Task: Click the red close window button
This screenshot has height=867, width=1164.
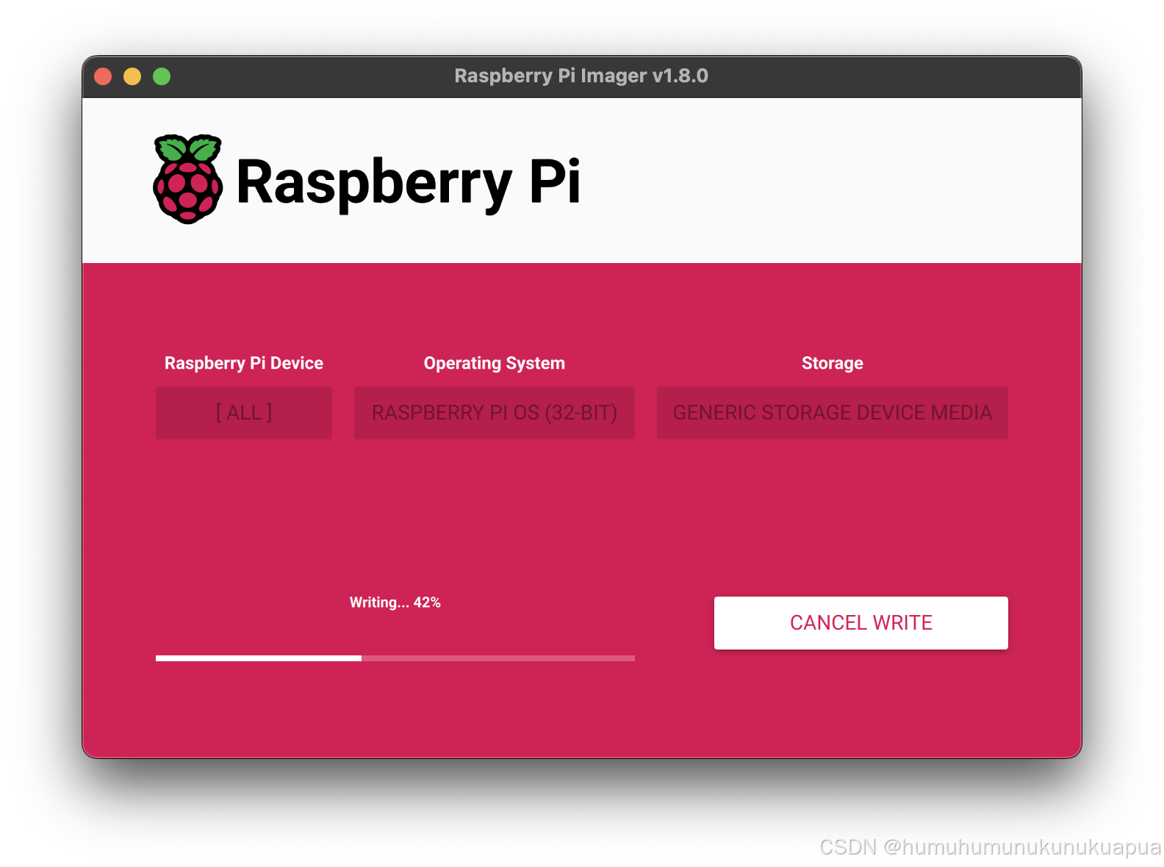Action: [103, 76]
